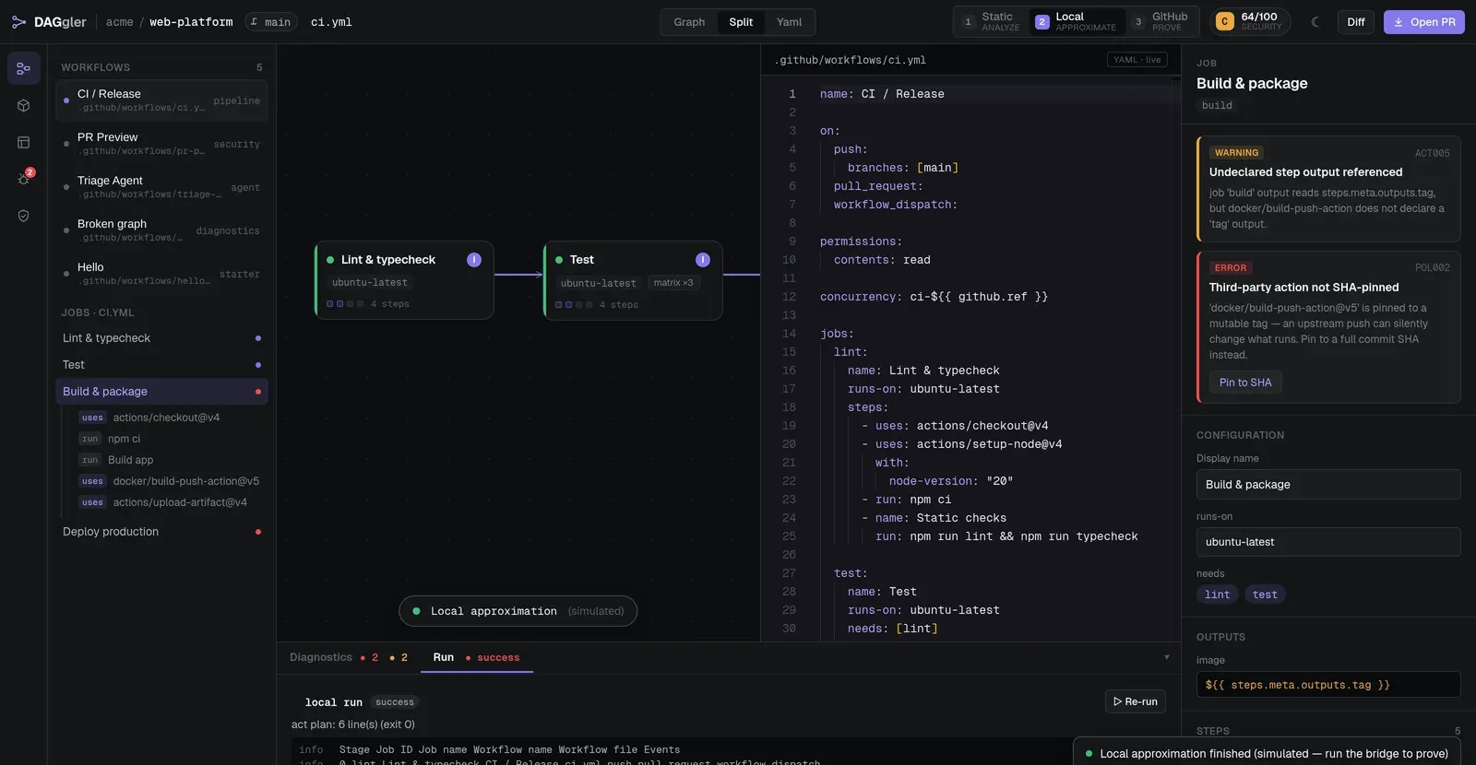Open the cube packages sidebar icon
The height and width of the screenshot is (765, 1476).
click(x=23, y=105)
